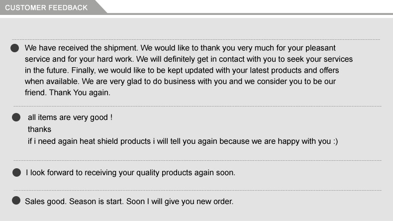Viewport: 393px width, 221px height.
Task: Click the bullet beside the shipment received review
Action: [x=15, y=48]
